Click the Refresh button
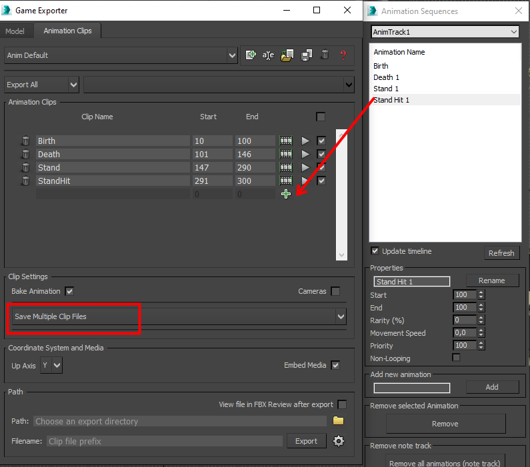Image resolution: width=530 pixels, height=467 pixels. tap(501, 253)
